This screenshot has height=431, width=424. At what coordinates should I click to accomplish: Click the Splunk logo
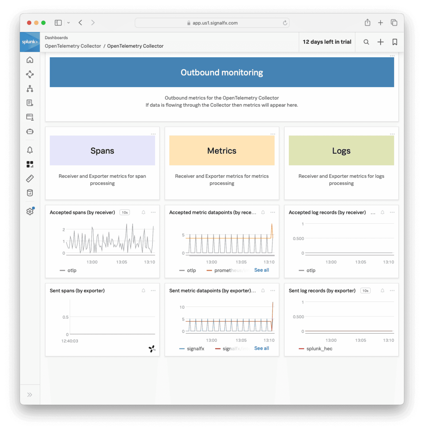click(x=30, y=42)
